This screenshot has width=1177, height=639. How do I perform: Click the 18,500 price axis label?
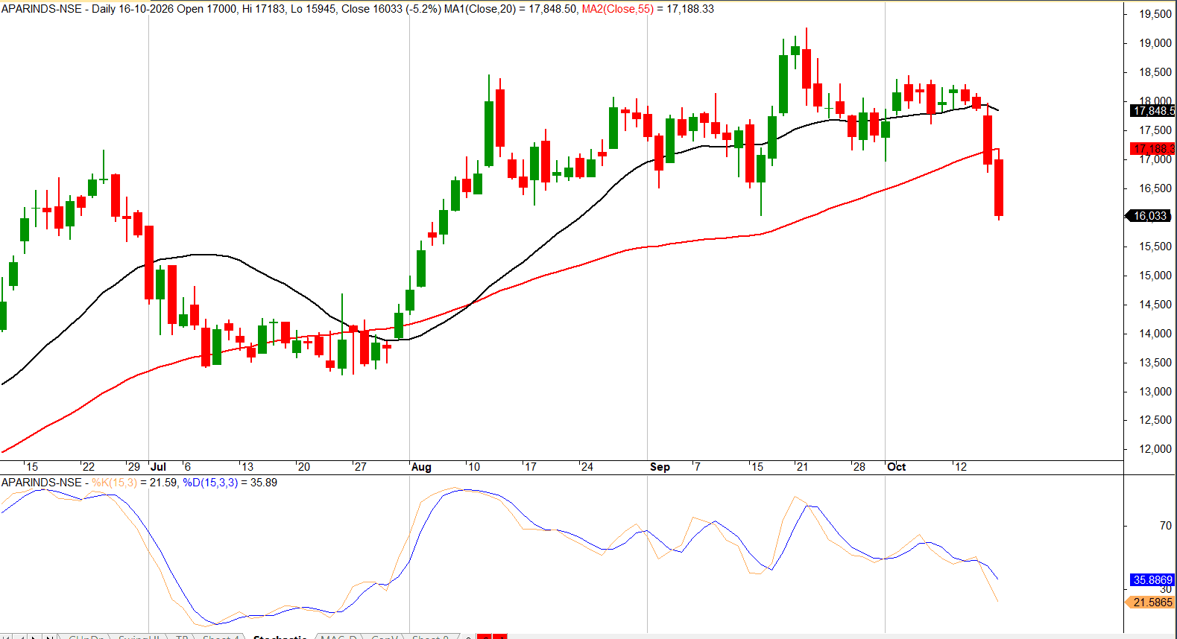[x=1155, y=72]
